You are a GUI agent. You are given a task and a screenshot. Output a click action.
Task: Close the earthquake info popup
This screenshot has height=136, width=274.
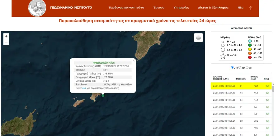[134, 61]
